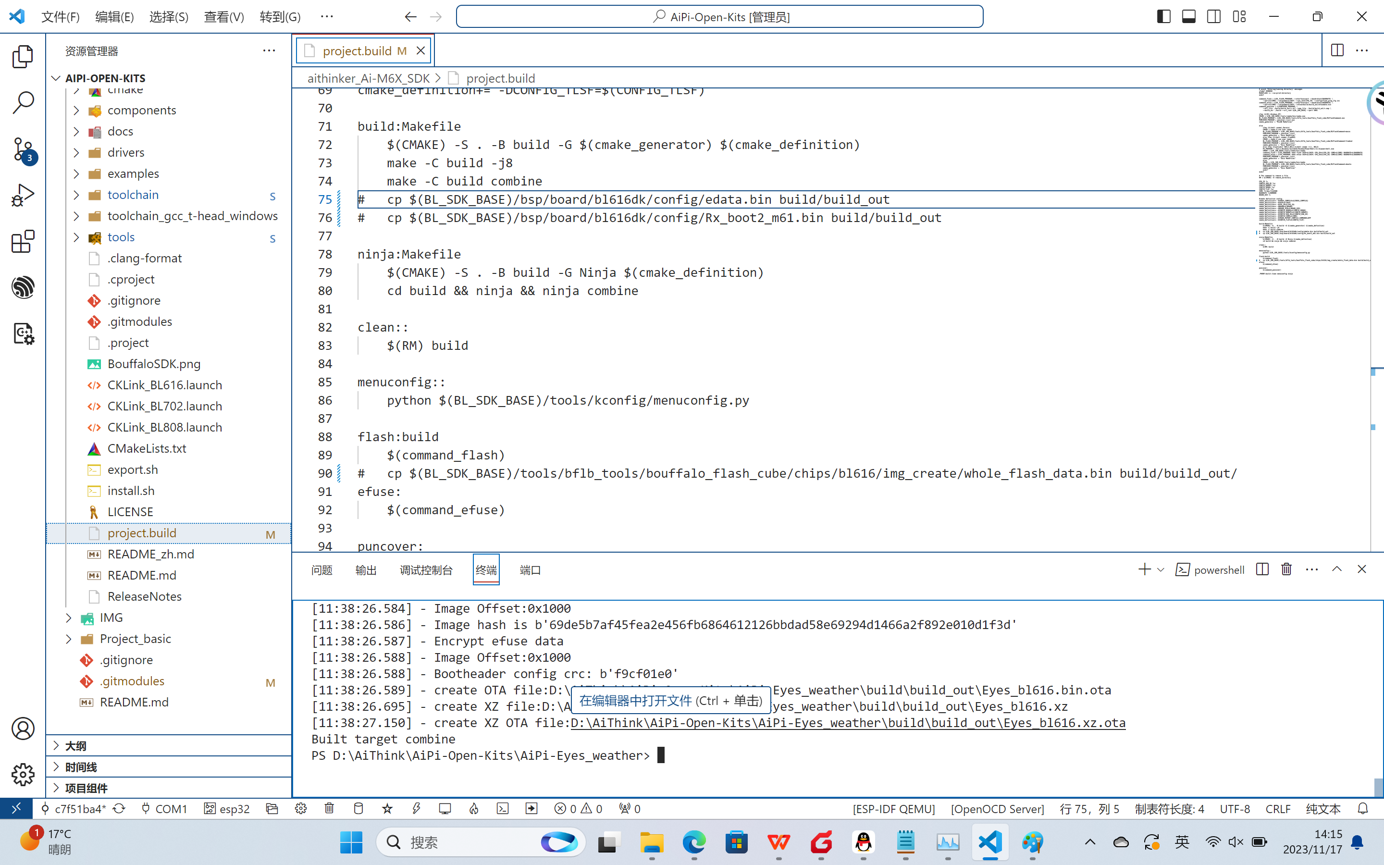Click the AiPi-Open-Kits command center search box
The width and height of the screenshot is (1384, 865).
pos(719,17)
